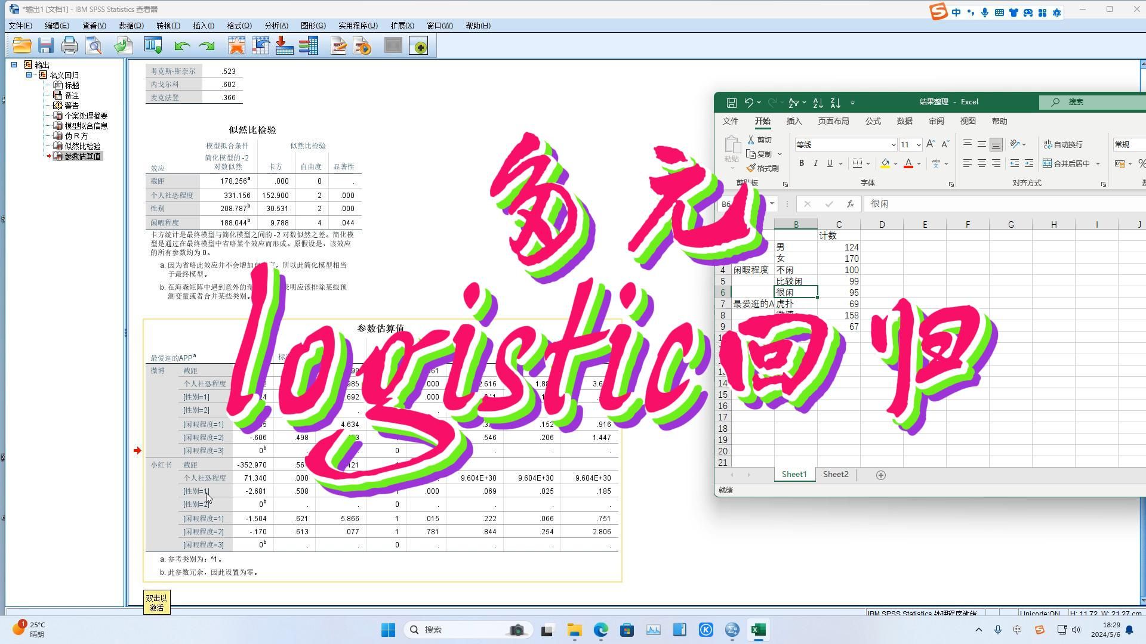Increase font size with the large A icon
The height and width of the screenshot is (644, 1146).
click(931, 144)
